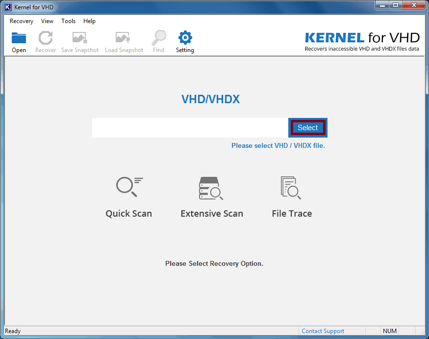Close the Kernel for VHD window
The width and height of the screenshot is (429, 339).
414,5
